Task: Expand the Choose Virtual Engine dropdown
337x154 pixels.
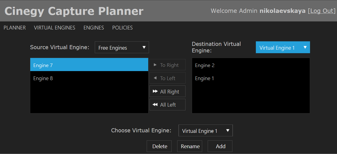Action: pos(205,131)
